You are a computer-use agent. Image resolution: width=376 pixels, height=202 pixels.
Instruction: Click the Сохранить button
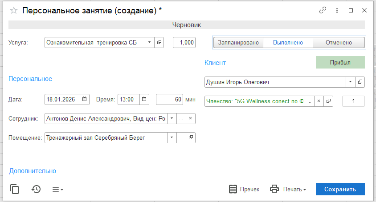pyautogui.click(x=340, y=189)
